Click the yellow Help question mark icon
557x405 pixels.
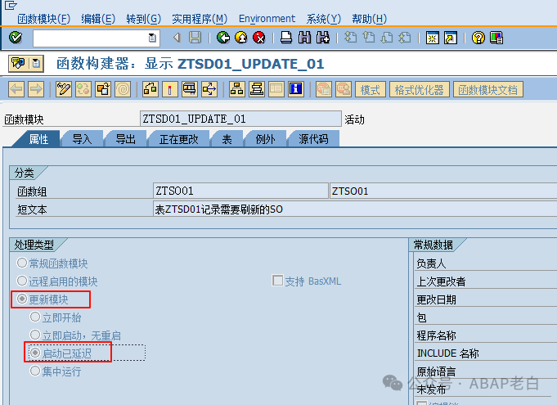point(478,38)
